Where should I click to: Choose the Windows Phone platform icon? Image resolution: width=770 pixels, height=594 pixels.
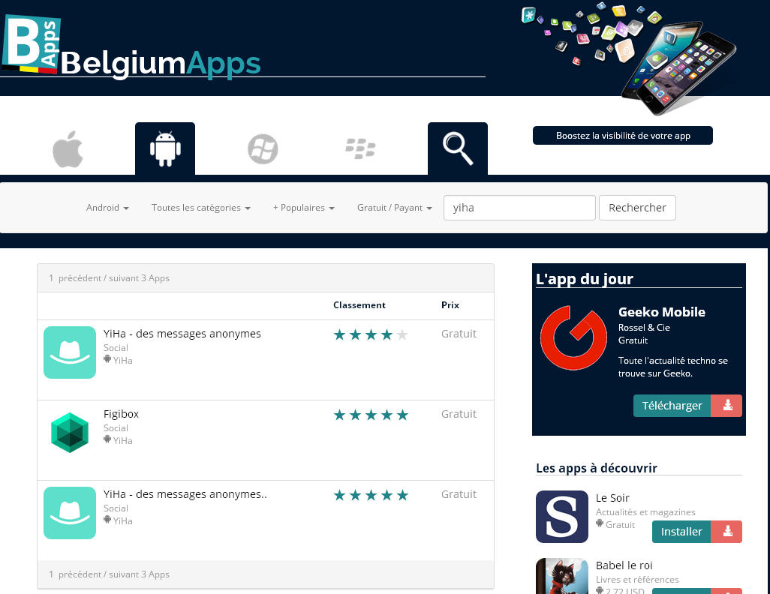(x=263, y=149)
